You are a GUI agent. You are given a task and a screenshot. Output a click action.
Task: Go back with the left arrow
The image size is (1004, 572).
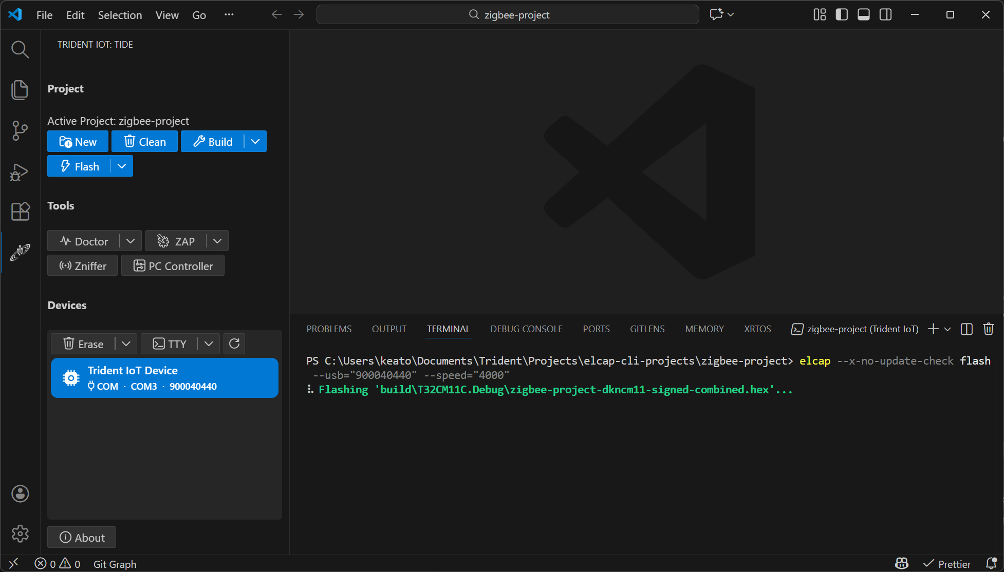click(276, 15)
